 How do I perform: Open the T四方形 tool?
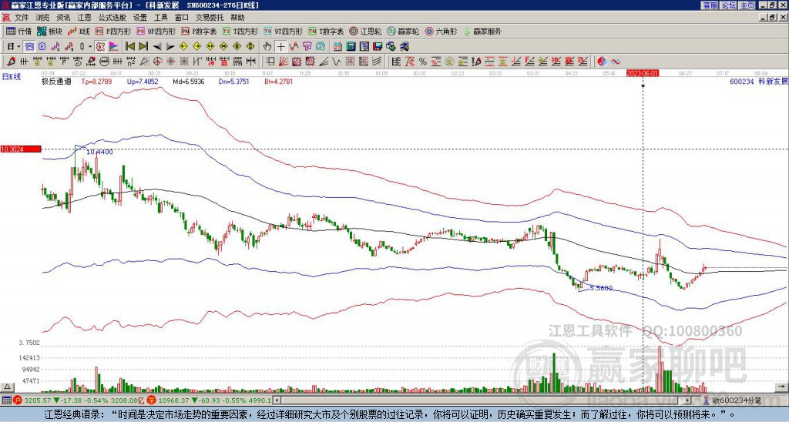coord(240,31)
